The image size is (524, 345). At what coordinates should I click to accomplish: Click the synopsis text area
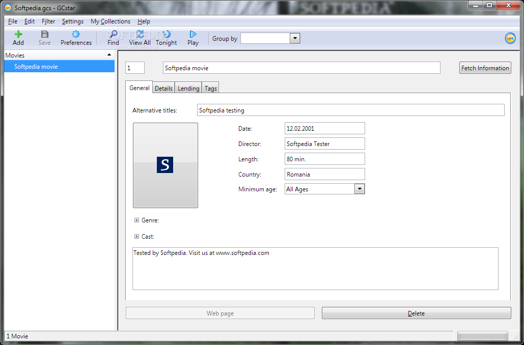(x=316, y=269)
